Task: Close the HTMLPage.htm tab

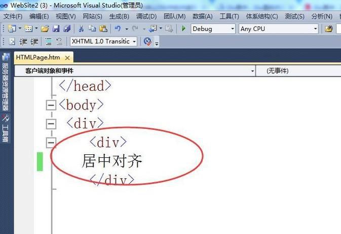Action: (67, 58)
